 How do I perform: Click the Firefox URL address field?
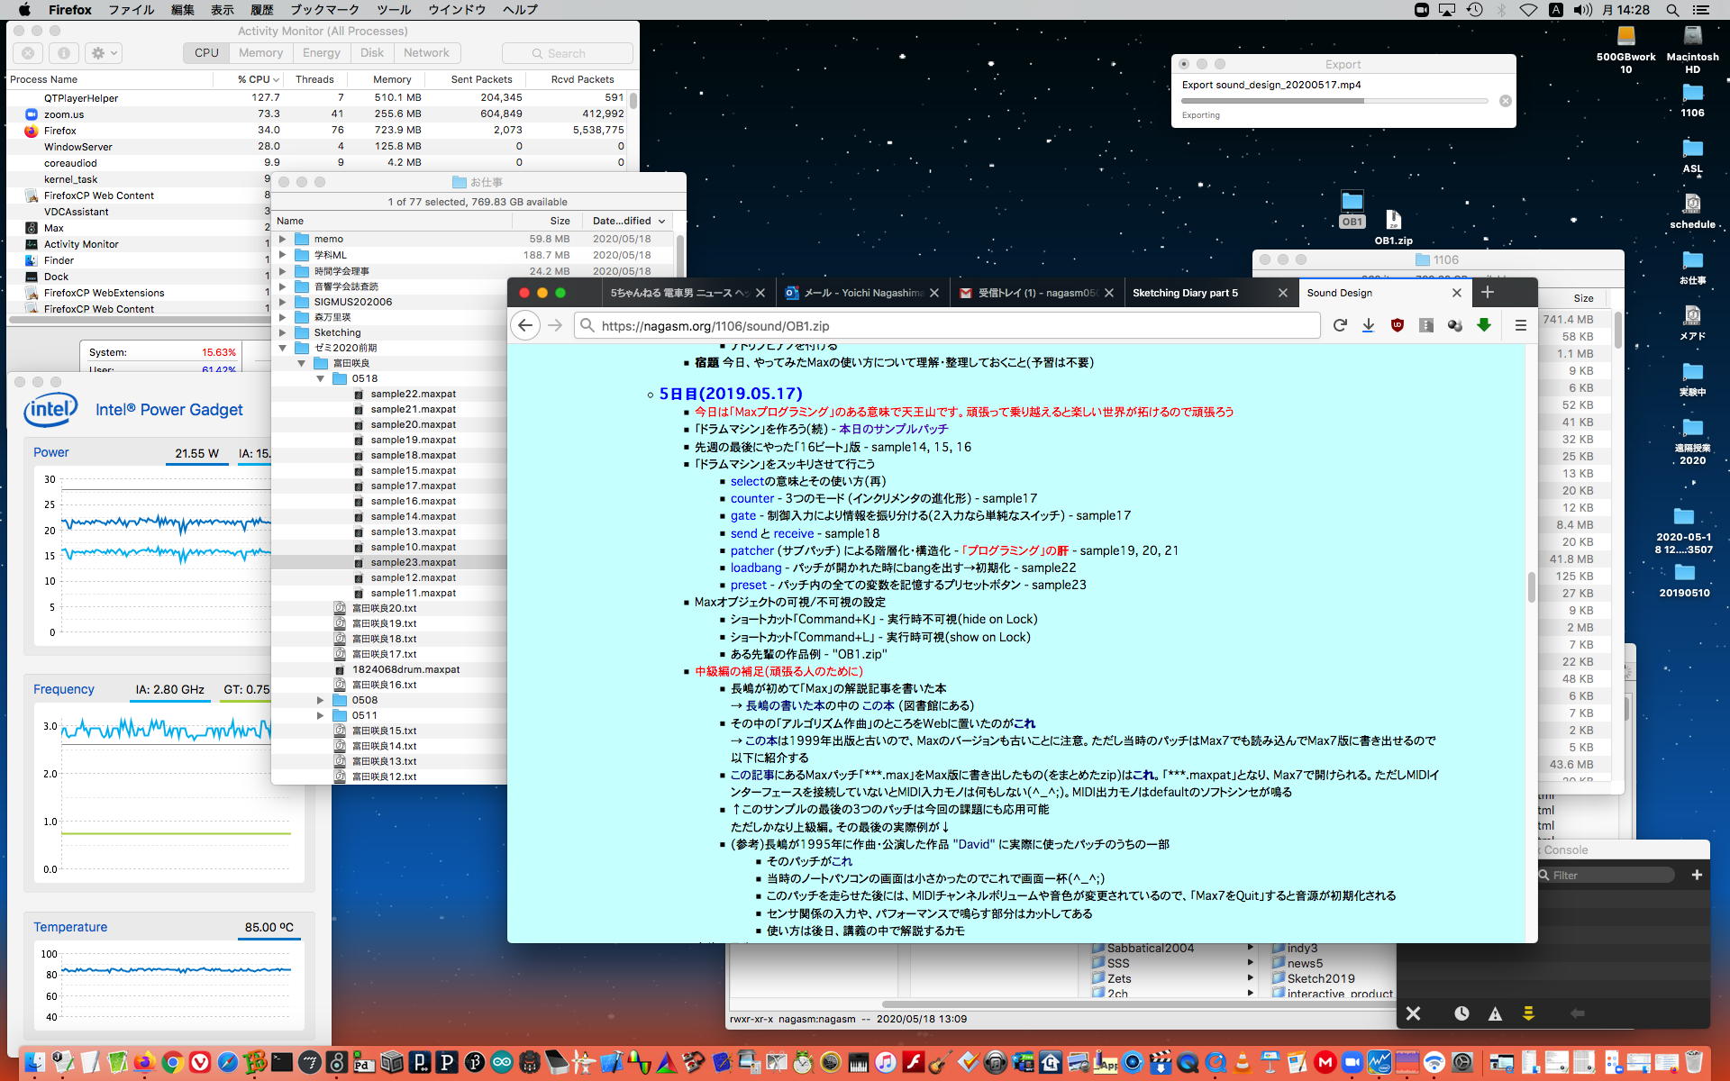point(946,326)
